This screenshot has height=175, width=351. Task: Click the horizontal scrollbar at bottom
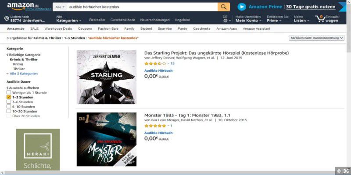tap(170, 172)
